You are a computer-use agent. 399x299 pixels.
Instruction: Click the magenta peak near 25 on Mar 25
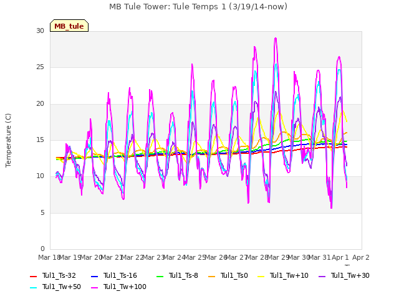pyautogui.click(x=192, y=64)
